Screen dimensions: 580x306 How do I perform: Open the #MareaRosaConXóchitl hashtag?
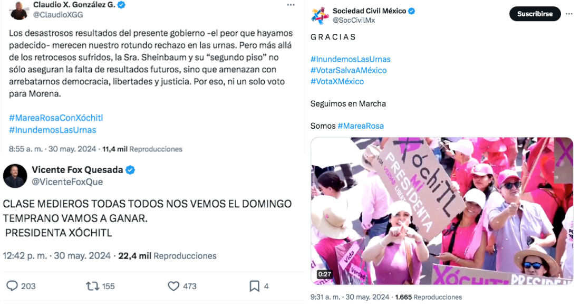coord(56,118)
